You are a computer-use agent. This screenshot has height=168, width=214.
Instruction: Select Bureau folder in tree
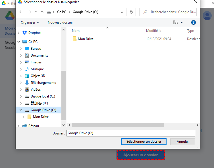(36, 49)
